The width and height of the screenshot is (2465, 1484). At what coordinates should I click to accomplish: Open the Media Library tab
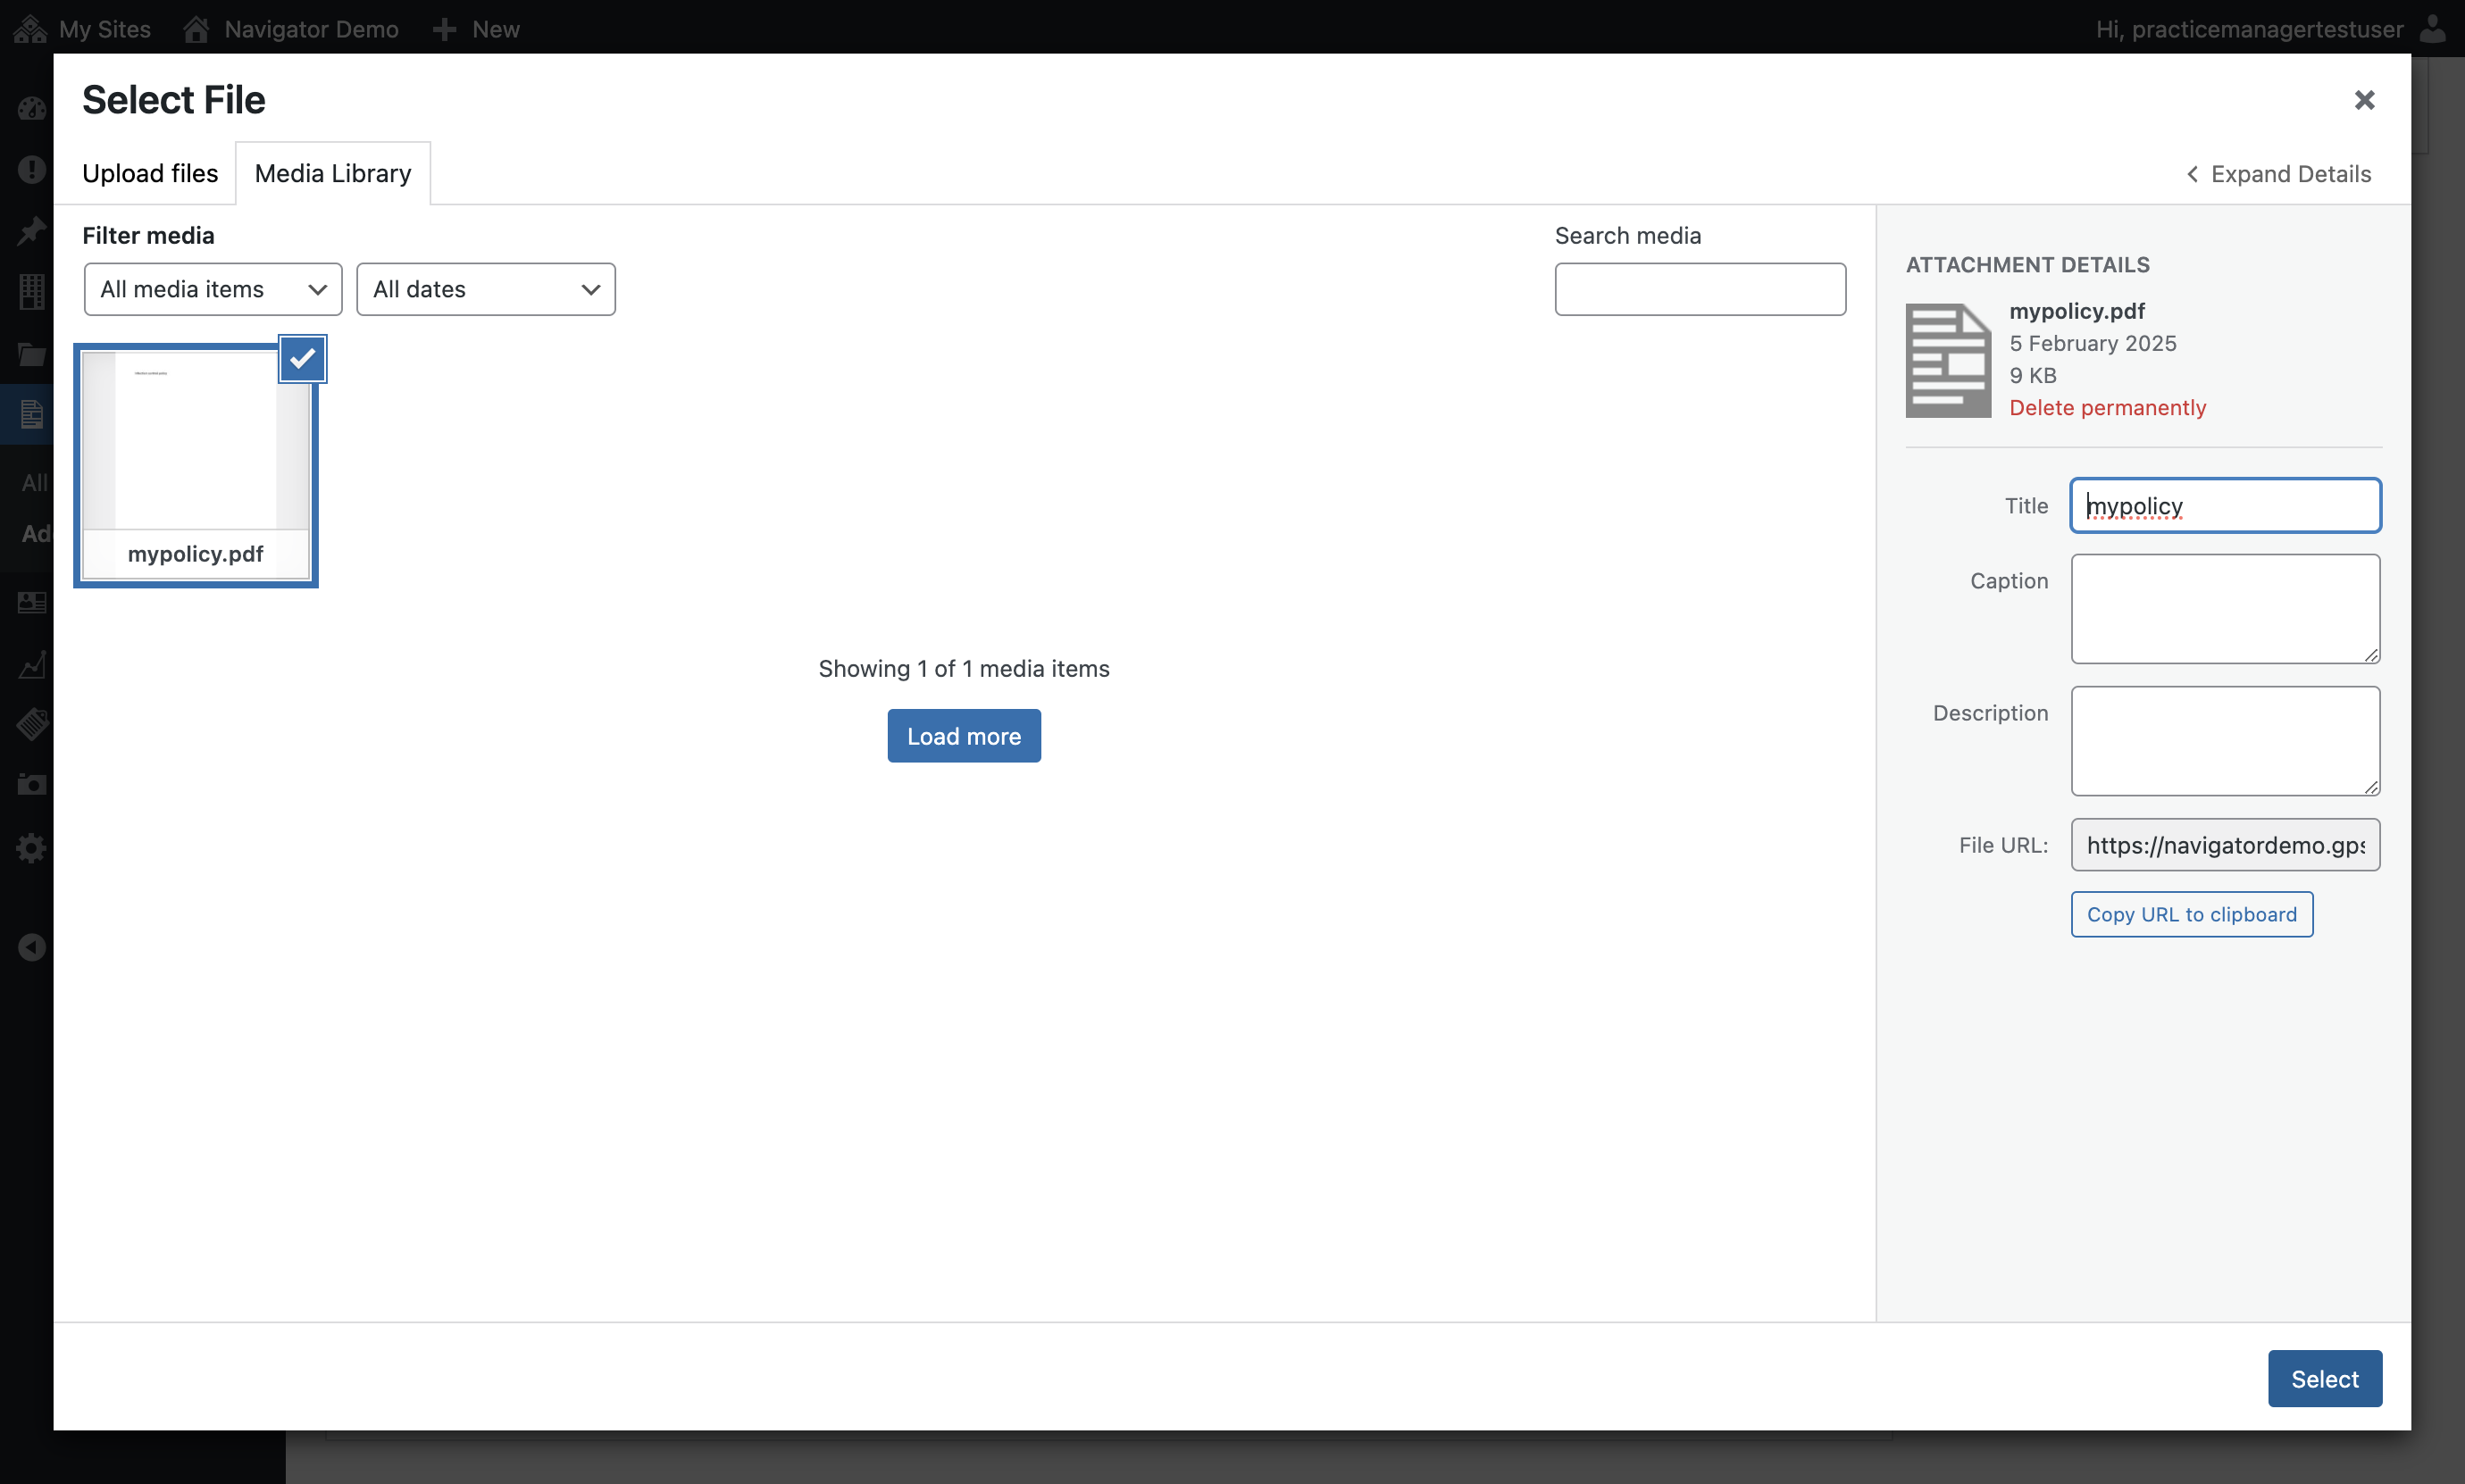(333, 173)
